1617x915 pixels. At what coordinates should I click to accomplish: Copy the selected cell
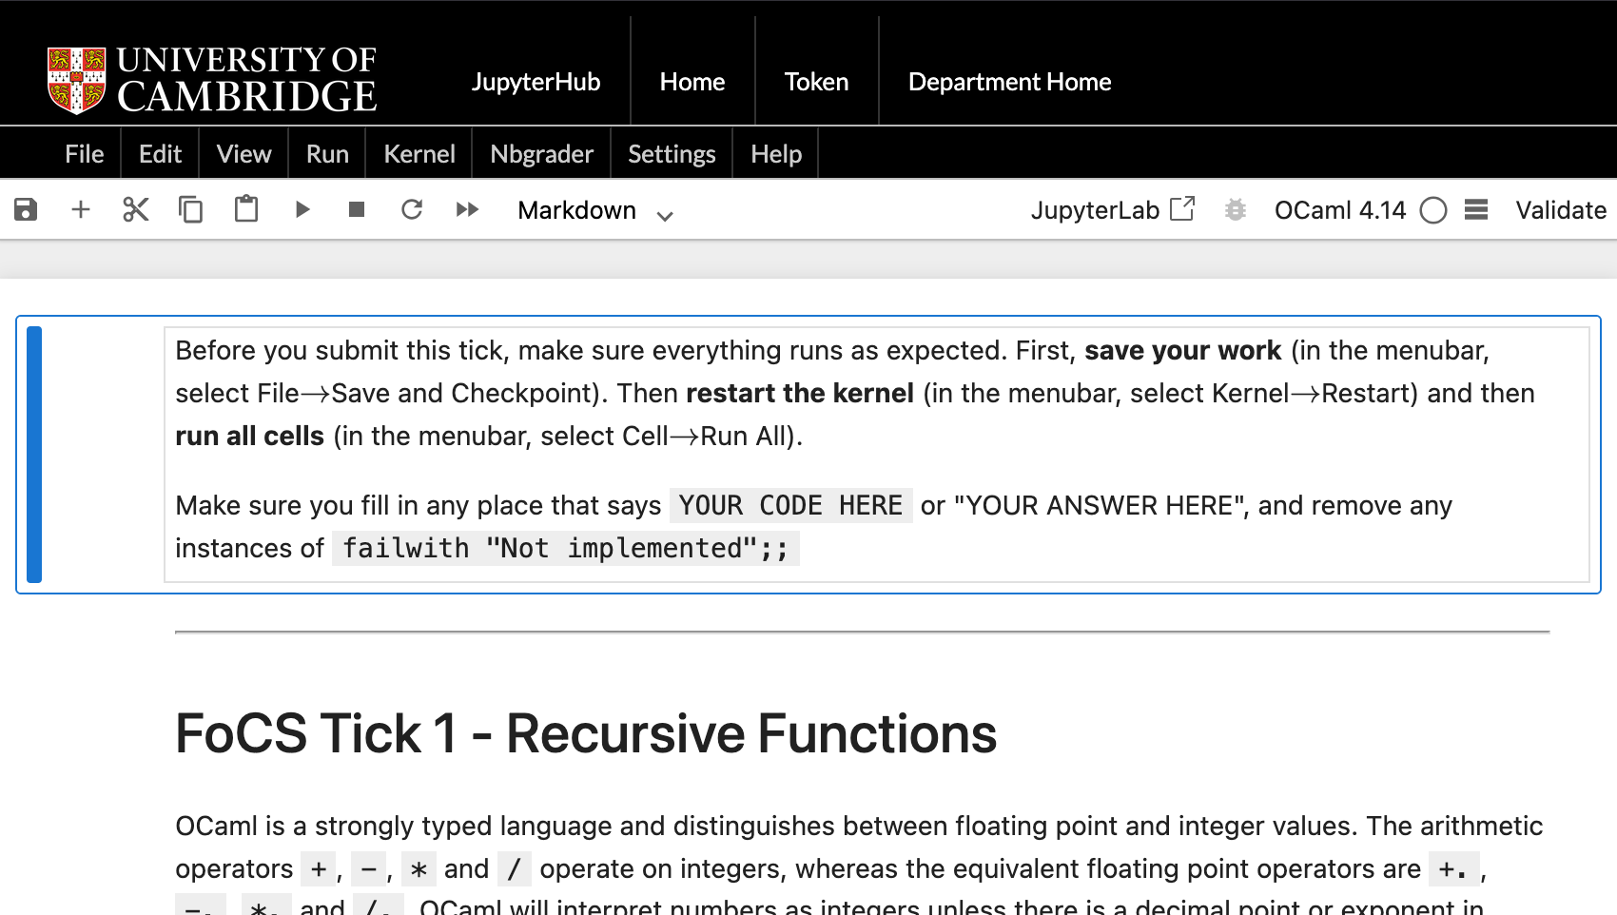[191, 209]
